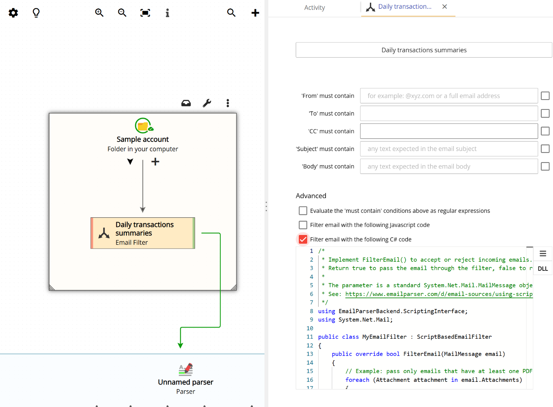
Task: Open the settings gear on the canvas toolbar
Action: pyautogui.click(x=13, y=13)
